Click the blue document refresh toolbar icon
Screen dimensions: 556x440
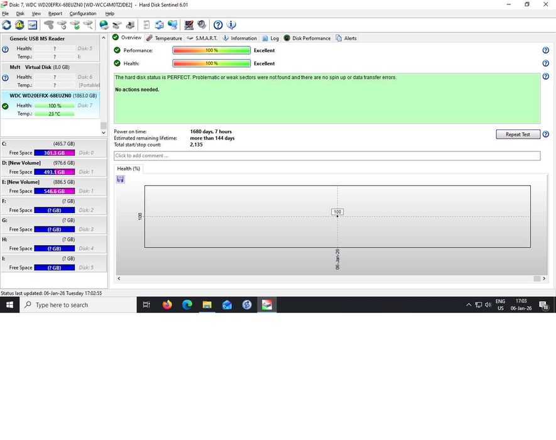coord(159,25)
